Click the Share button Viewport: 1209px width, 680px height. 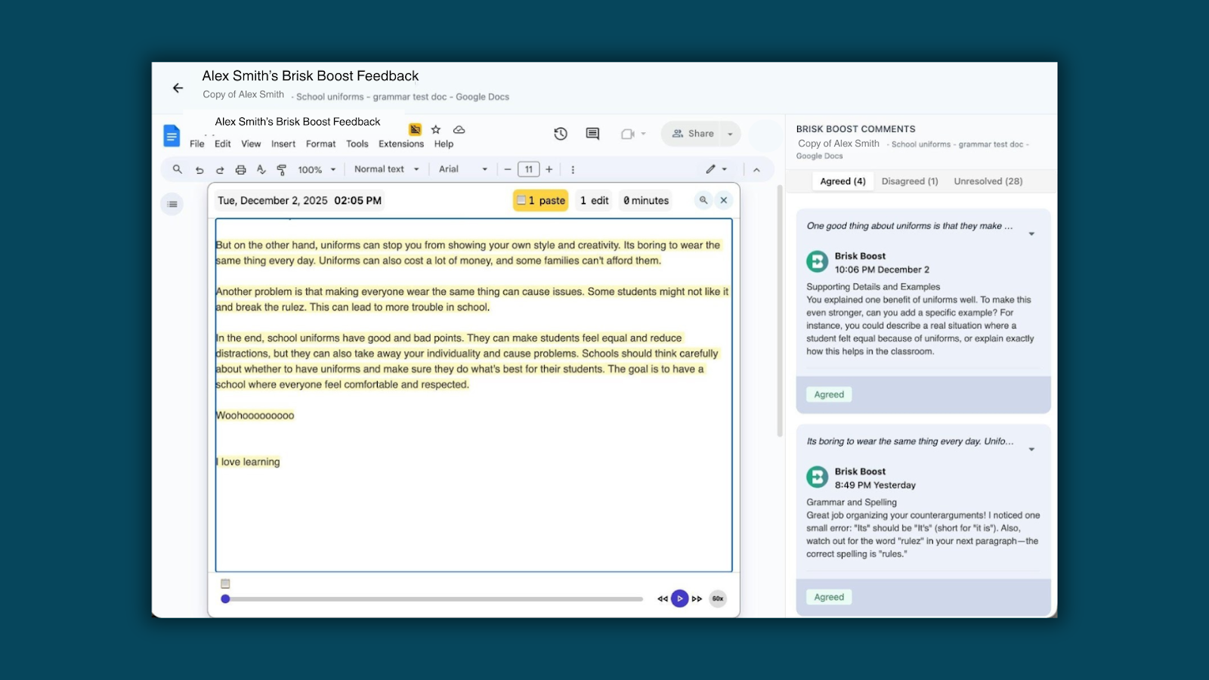coord(693,134)
